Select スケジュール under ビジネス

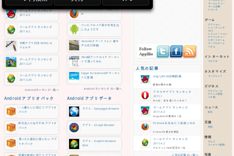click(215, 91)
